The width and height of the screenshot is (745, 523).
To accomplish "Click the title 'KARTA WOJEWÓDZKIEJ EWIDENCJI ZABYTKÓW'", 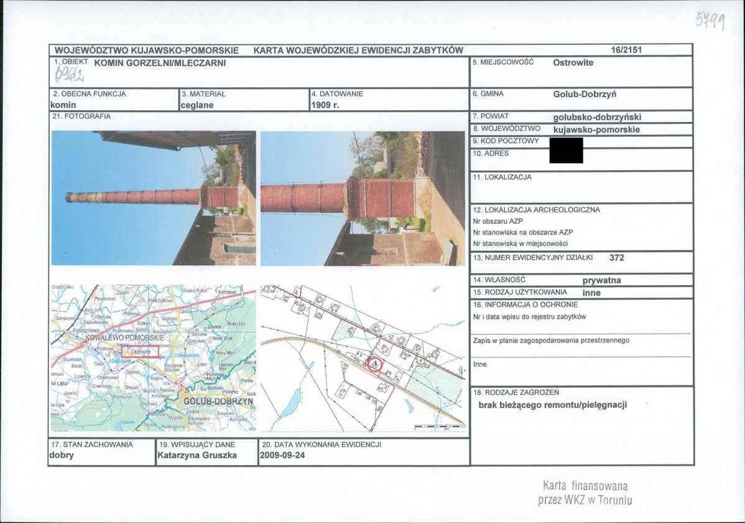I will 358,50.
